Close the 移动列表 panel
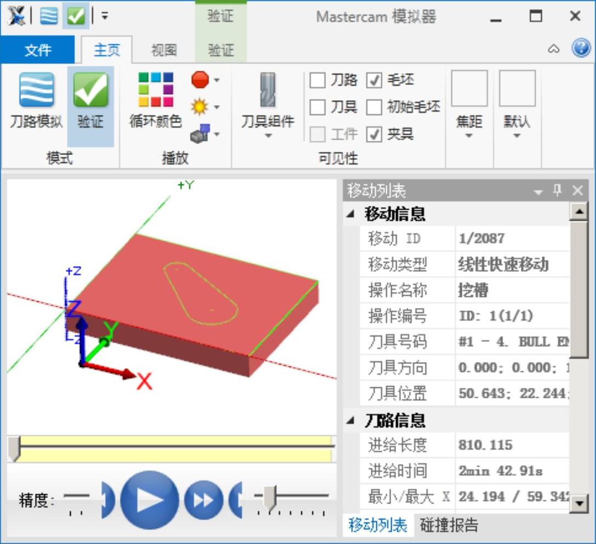The width and height of the screenshot is (596, 544). tap(577, 190)
